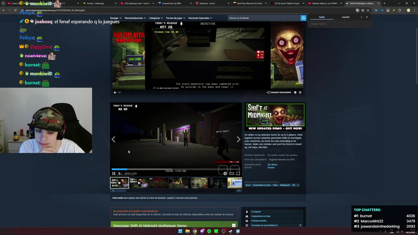418x235 pixels.
Task: Switch to Stardew Valley browser tab
Action: click(325, 3)
